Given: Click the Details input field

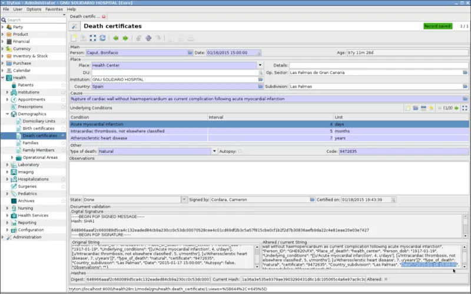Looking at the screenshot, I should pyautogui.click(x=379, y=65).
